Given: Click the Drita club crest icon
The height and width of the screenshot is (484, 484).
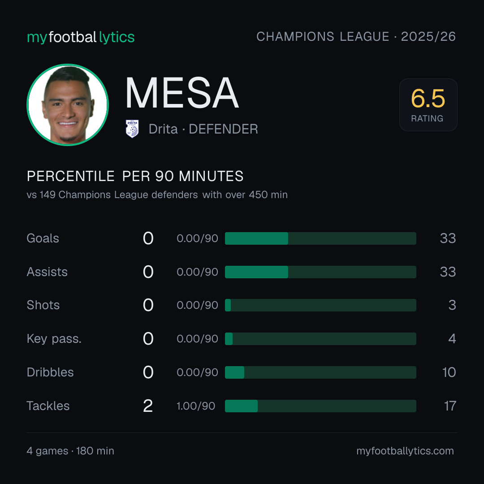Looking at the screenshot, I should pos(132,129).
